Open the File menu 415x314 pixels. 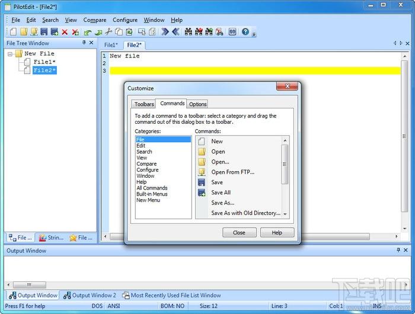tap(15, 20)
